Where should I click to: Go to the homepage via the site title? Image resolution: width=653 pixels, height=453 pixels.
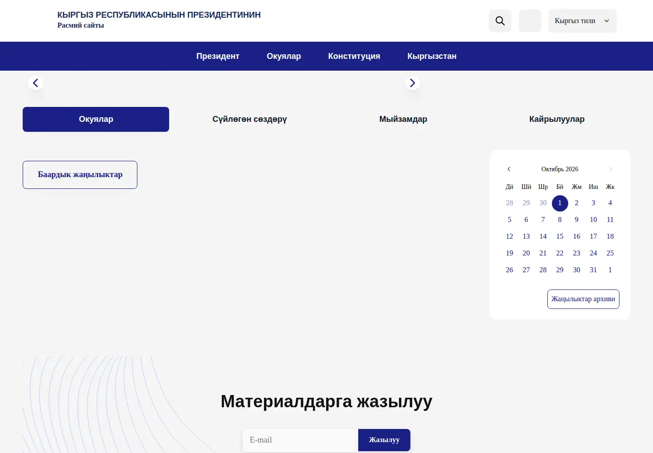[x=159, y=15]
